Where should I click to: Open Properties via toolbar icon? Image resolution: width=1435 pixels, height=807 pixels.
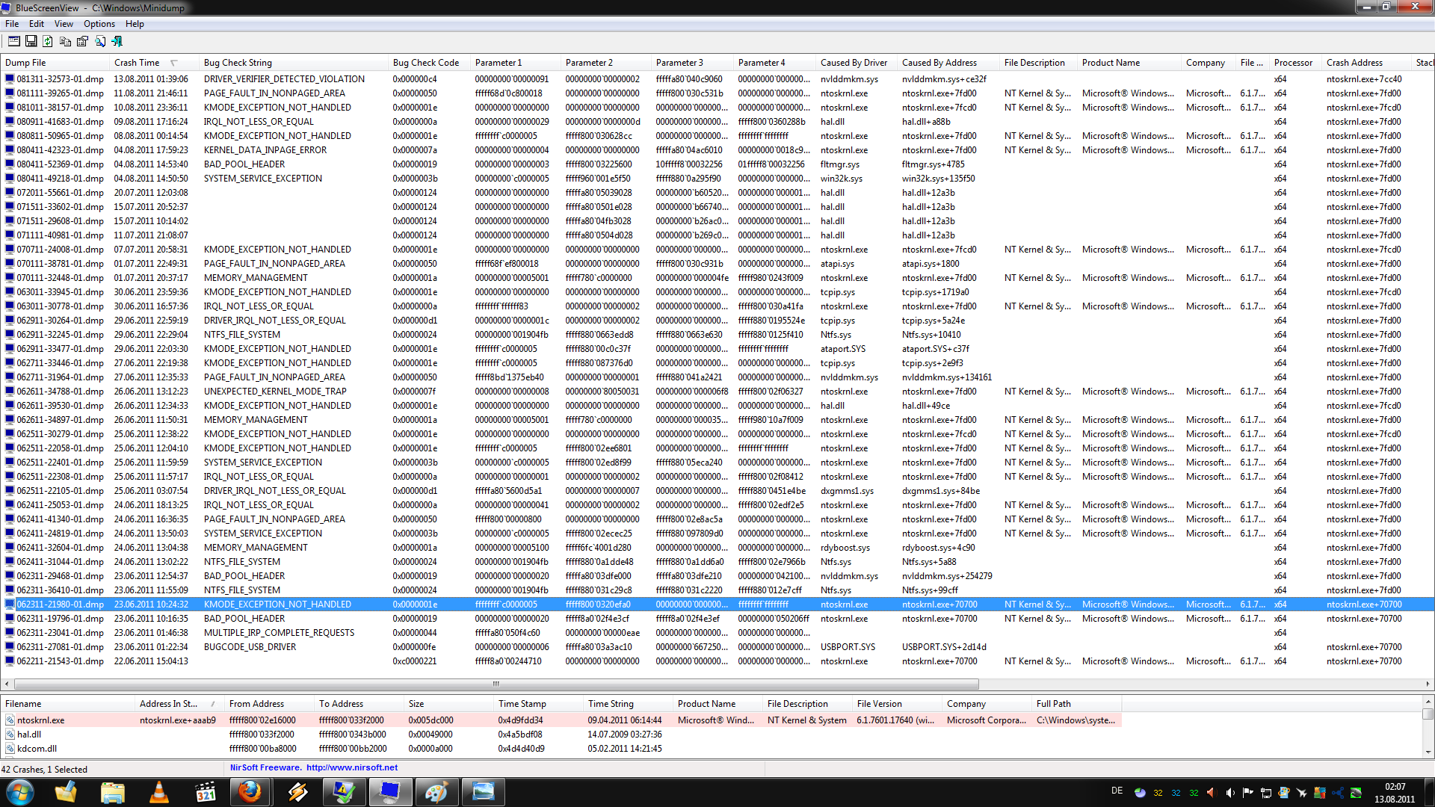(82, 42)
